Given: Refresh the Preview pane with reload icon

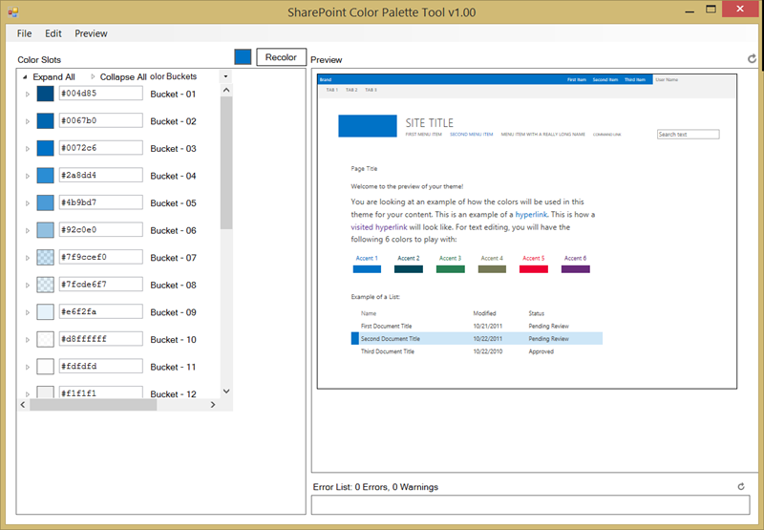Looking at the screenshot, I should point(752,59).
